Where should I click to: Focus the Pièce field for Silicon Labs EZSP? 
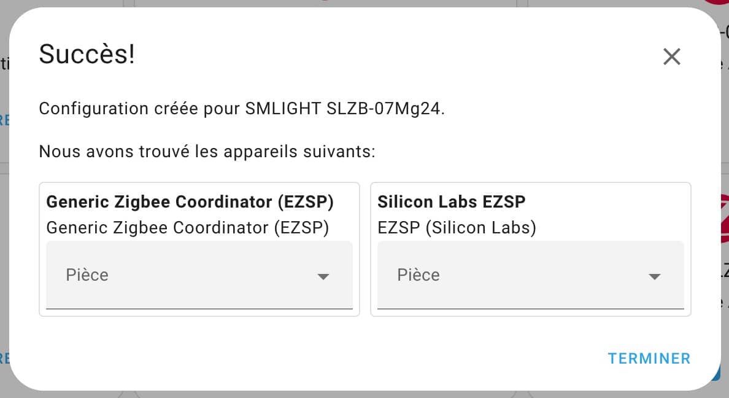pos(530,275)
